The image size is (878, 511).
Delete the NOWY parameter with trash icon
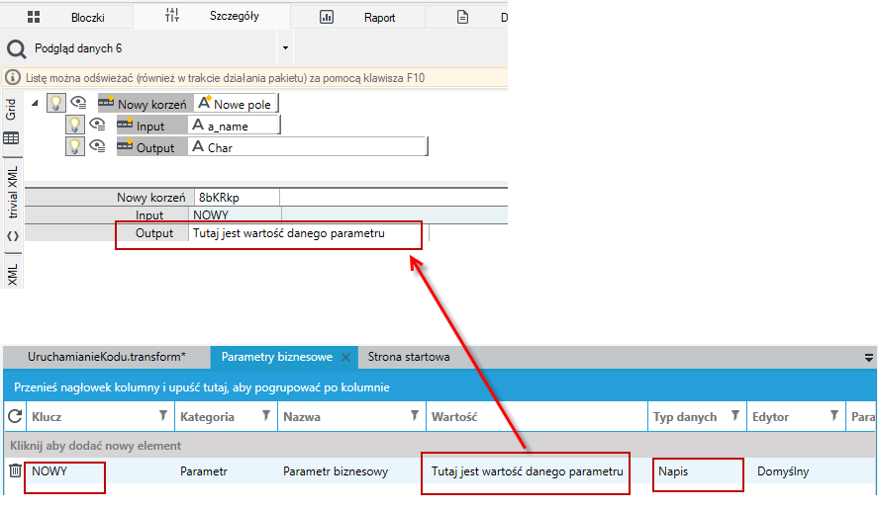[15, 470]
